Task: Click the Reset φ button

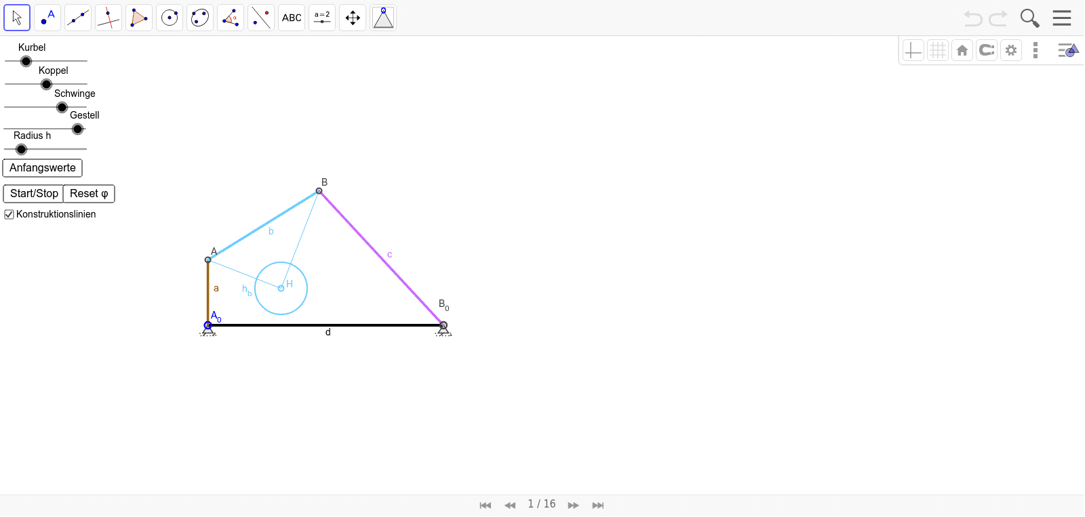Action: [x=89, y=194]
